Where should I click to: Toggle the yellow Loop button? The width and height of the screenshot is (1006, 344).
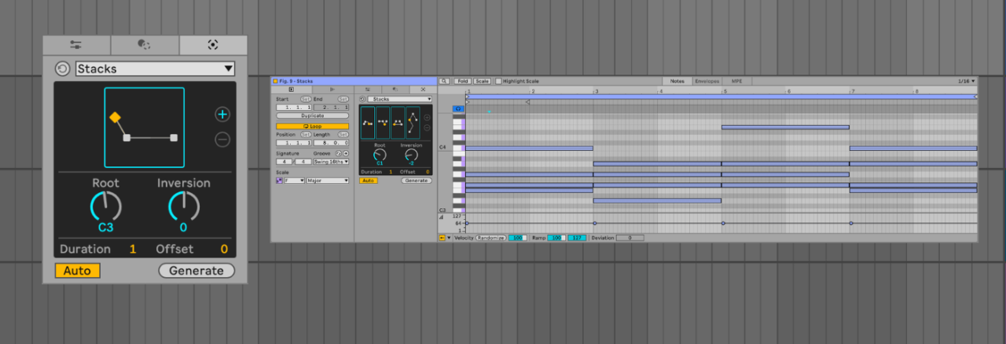312,126
